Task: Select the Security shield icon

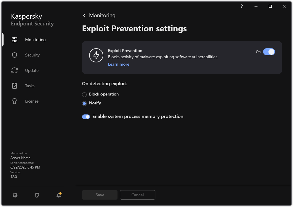Action: (x=15, y=55)
